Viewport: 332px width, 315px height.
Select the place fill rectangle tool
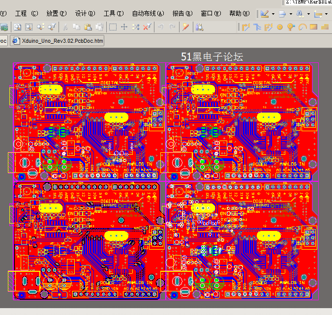pyautogui.click(x=314, y=27)
